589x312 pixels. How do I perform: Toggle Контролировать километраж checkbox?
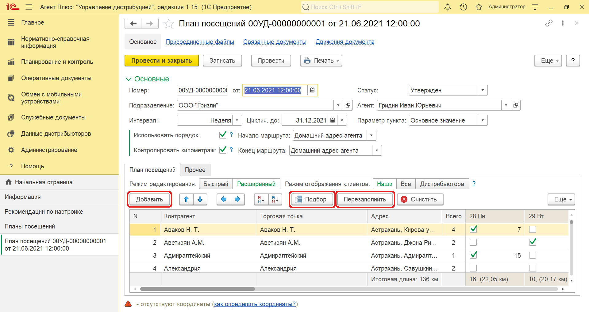pos(223,150)
